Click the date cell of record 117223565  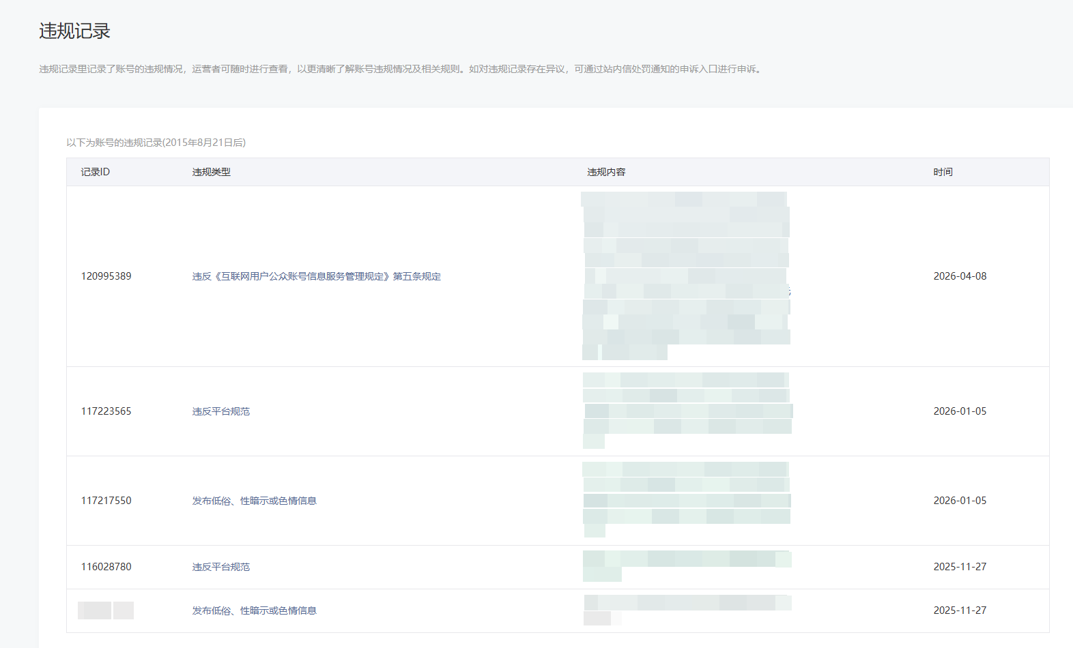click(960, 411)
